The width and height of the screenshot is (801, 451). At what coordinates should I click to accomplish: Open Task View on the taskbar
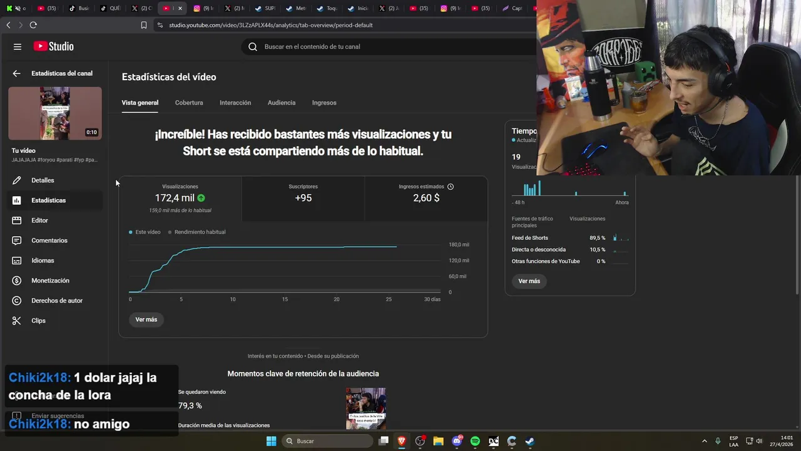coord(384,441)
